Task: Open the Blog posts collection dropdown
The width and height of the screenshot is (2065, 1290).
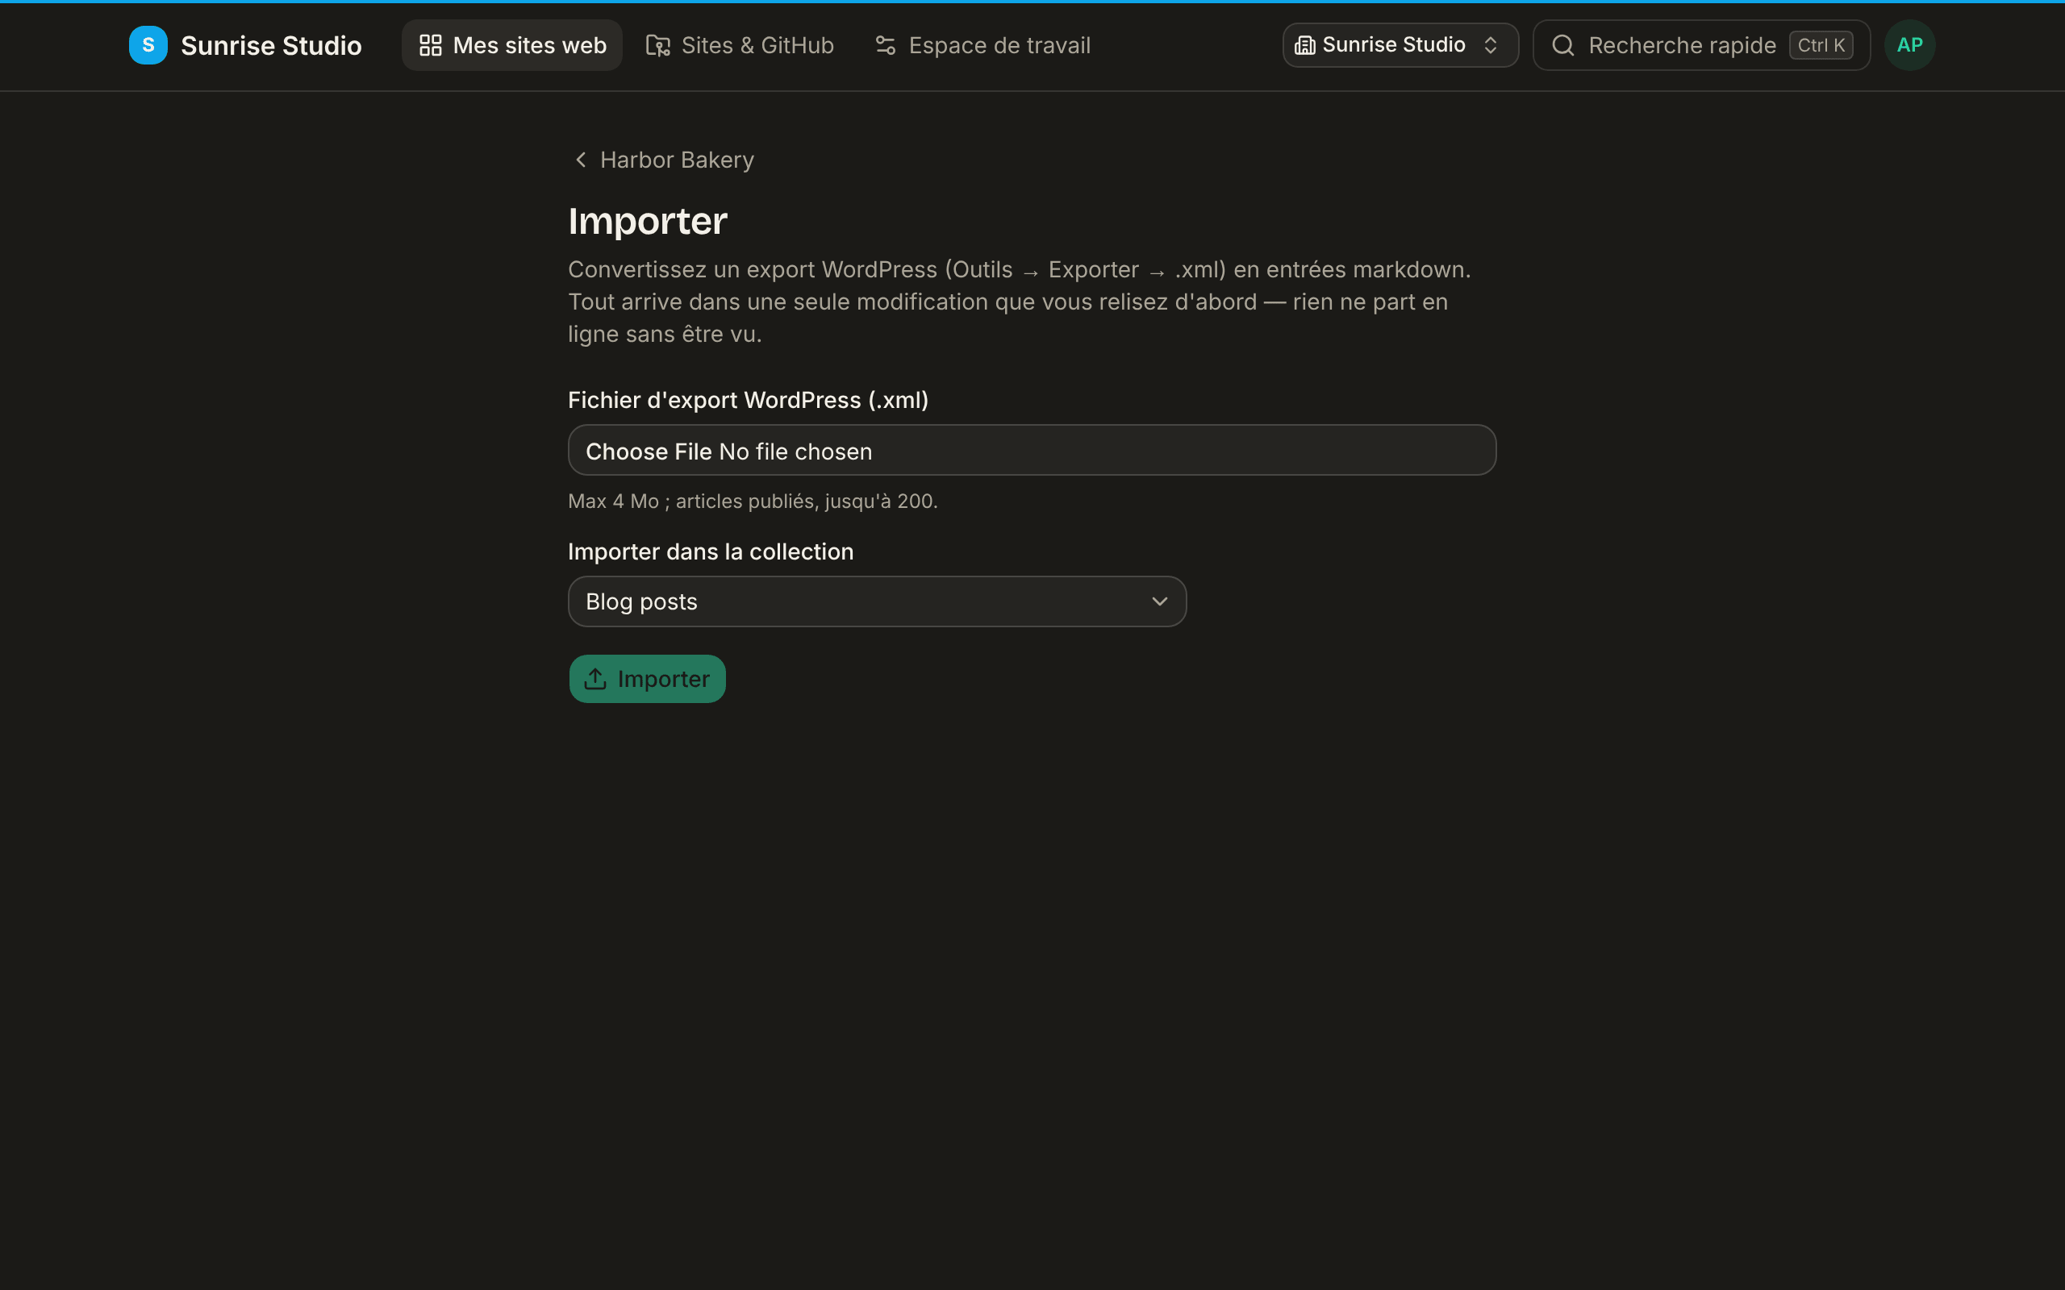Action: click(877, 601)
